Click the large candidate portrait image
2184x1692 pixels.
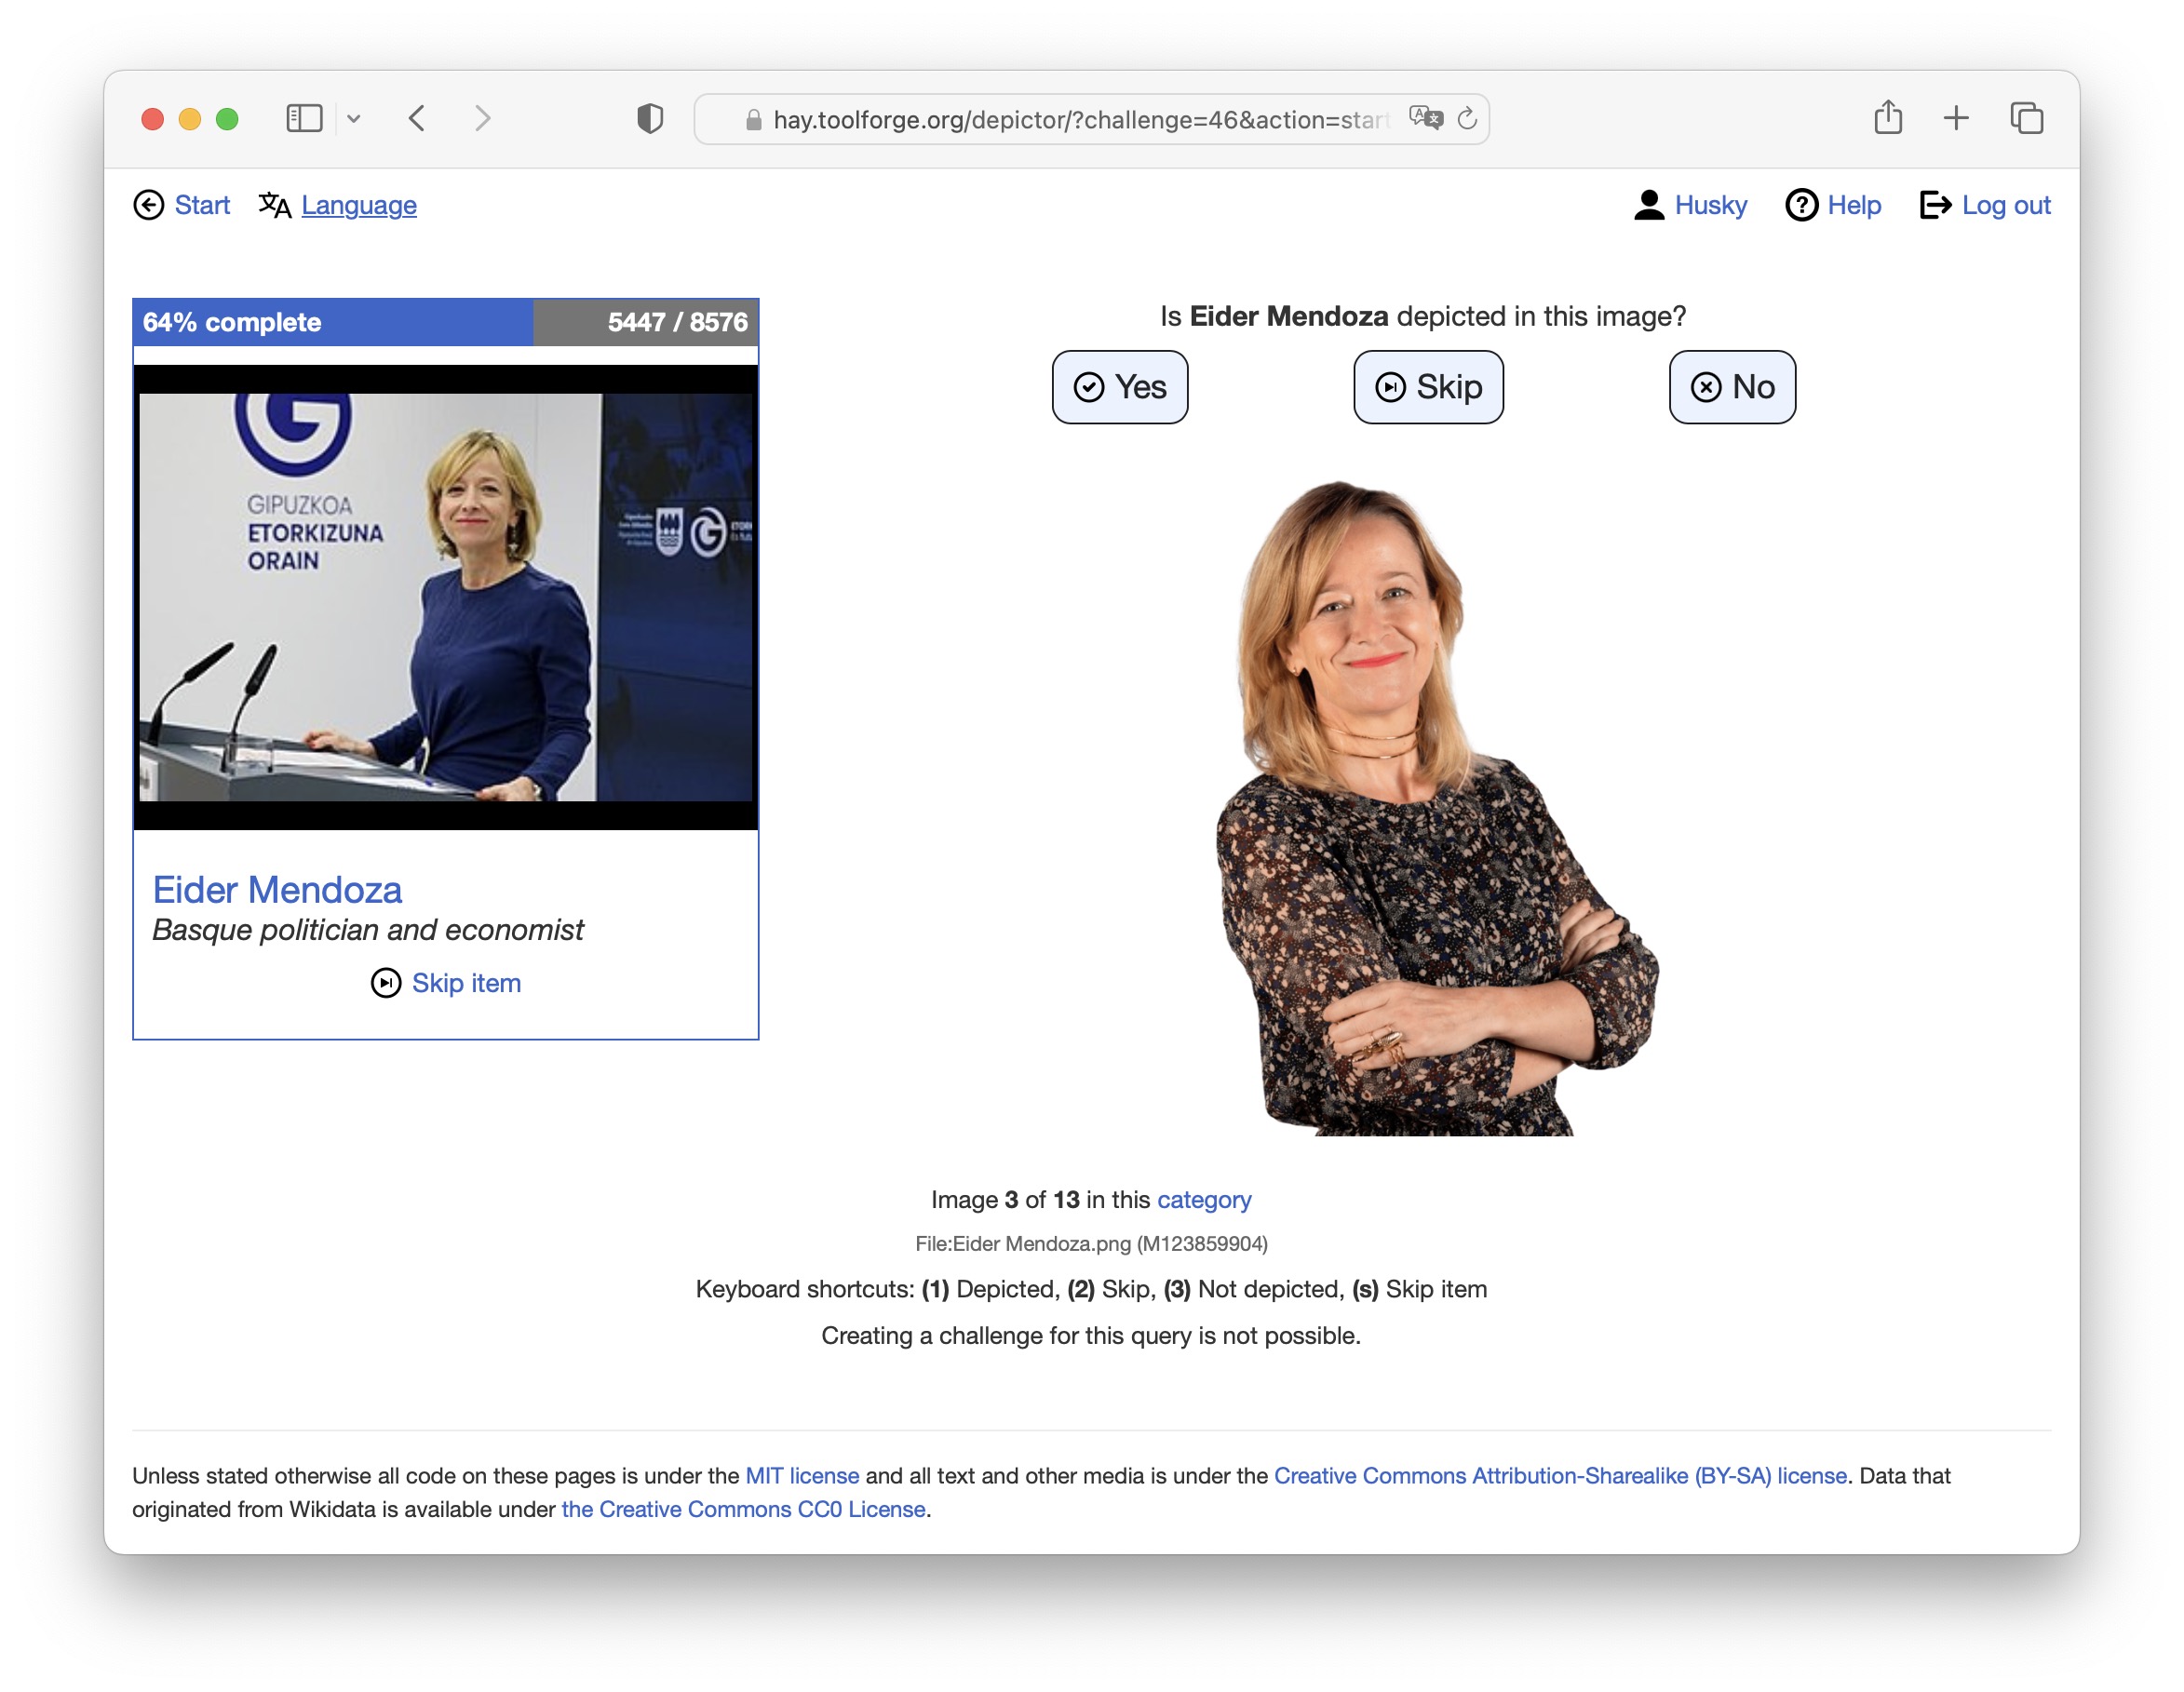point(1436,808)
